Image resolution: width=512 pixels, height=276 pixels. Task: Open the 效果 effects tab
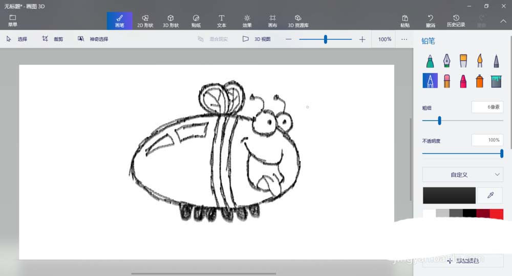pos(247,21)
